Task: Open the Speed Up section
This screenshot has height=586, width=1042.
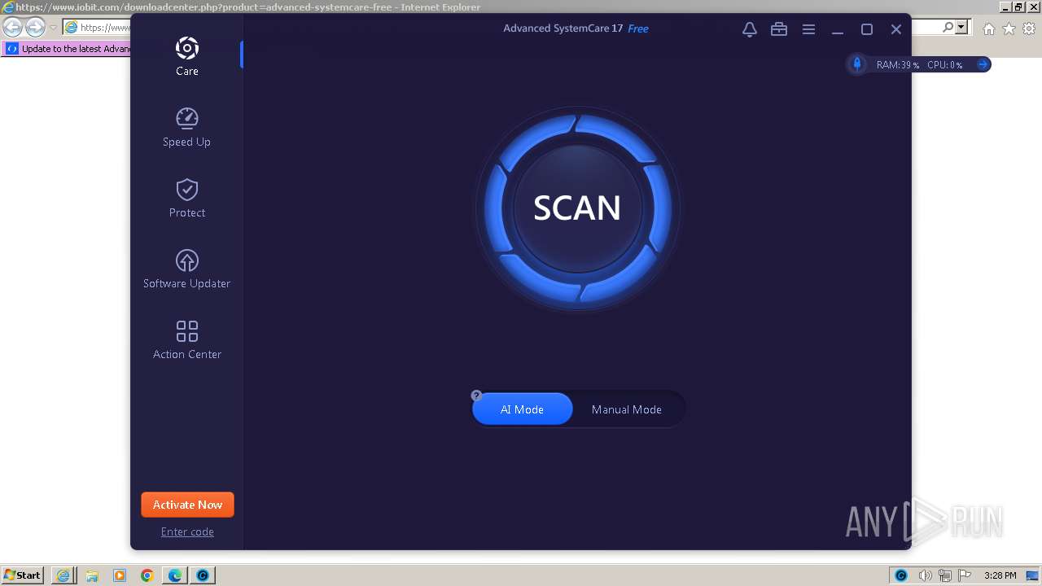Action: [186, 127]
